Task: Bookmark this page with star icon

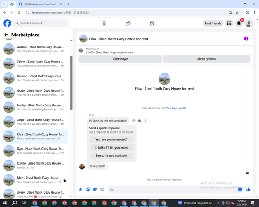Action: 237,13
